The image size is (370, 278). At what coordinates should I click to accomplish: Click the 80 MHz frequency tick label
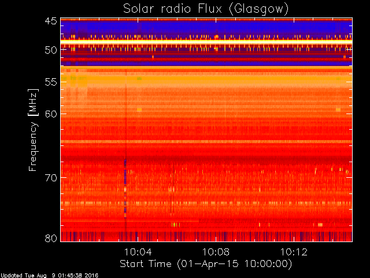(50, 238)
